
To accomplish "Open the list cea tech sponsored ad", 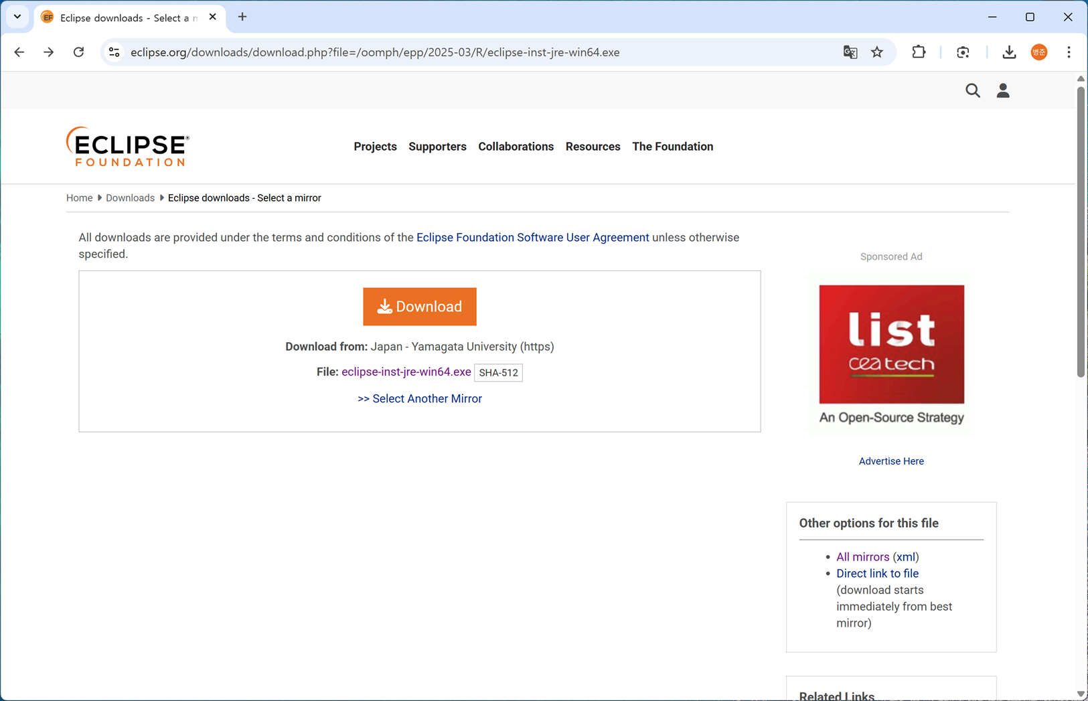I will (x=891, y=355).
